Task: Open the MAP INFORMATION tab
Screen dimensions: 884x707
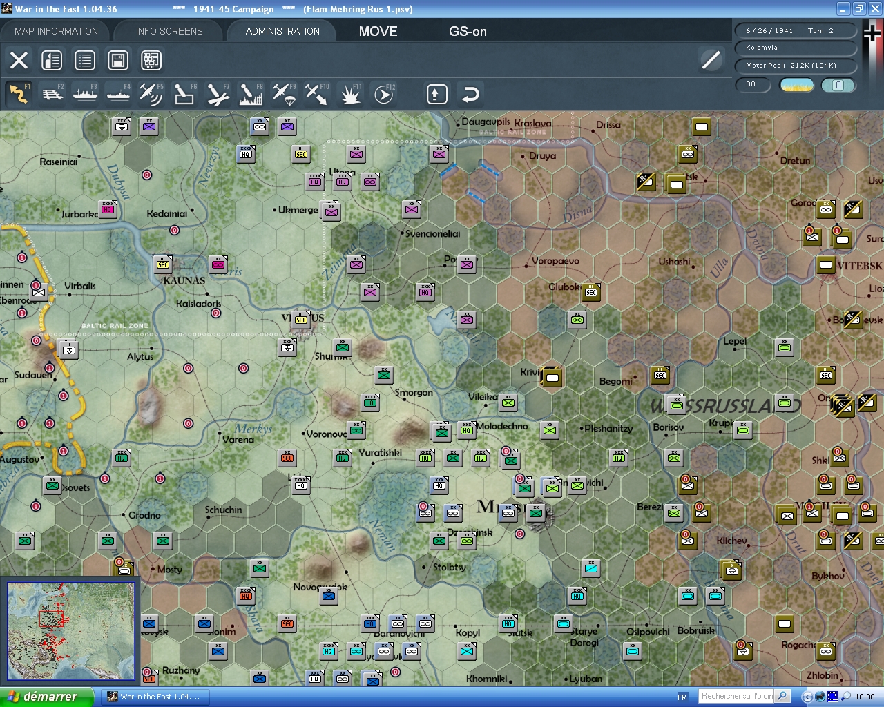Action: pos(56,31)
